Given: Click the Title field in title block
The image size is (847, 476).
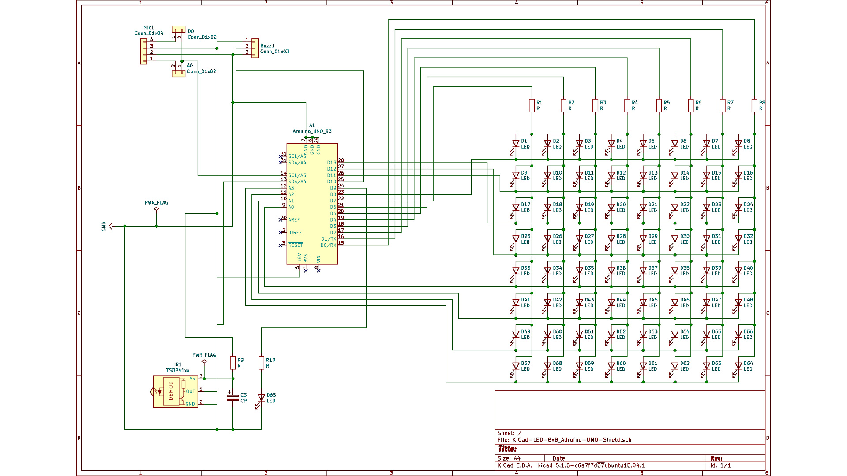Looking at the screenshot, I should (x=507, y=449).
